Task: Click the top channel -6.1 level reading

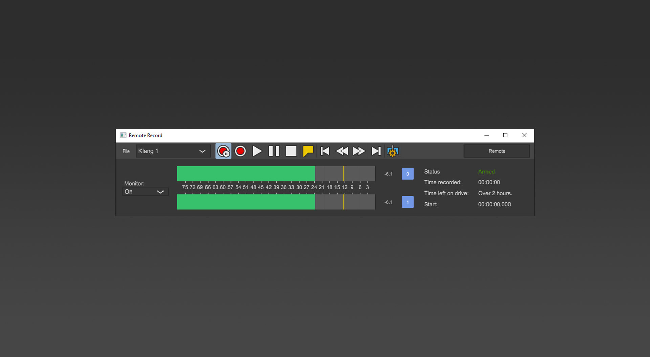Action: pos(388,174)
